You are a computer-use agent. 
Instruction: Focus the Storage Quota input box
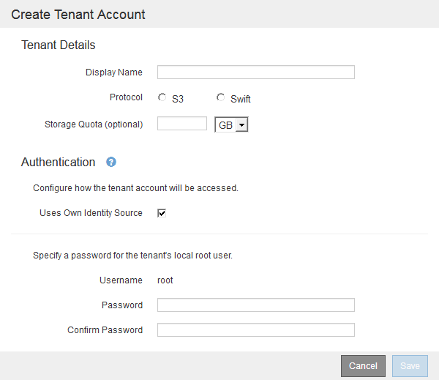click(x=182, y=124)
